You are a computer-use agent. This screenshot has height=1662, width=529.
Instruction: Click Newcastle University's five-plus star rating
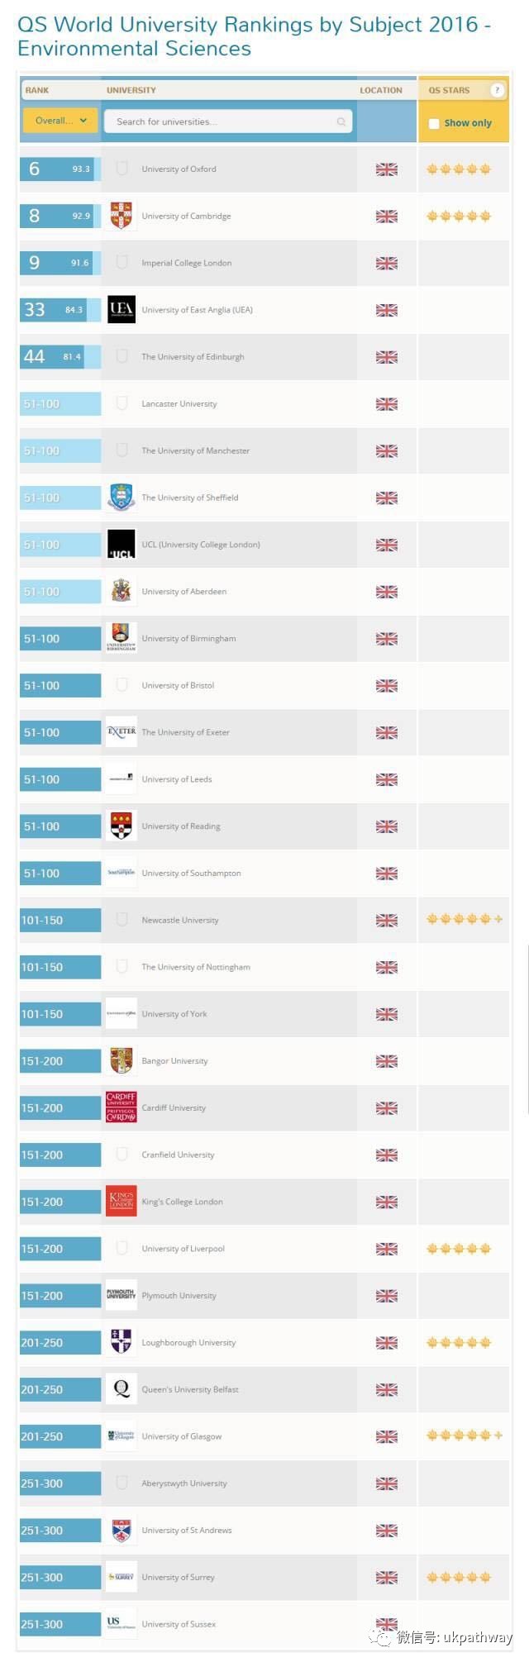[465, 919]
